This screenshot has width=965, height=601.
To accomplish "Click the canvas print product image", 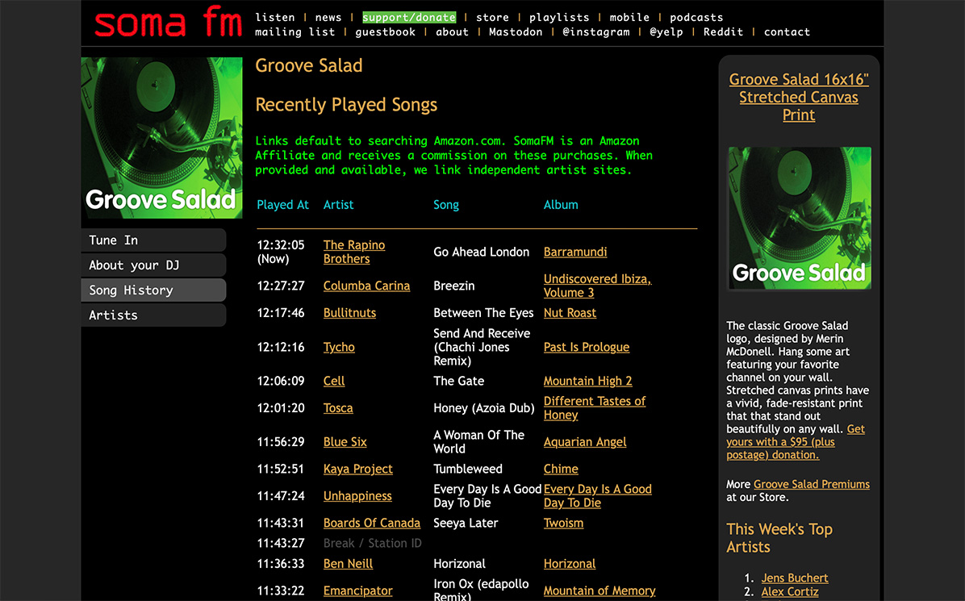I will pos(800,218).
